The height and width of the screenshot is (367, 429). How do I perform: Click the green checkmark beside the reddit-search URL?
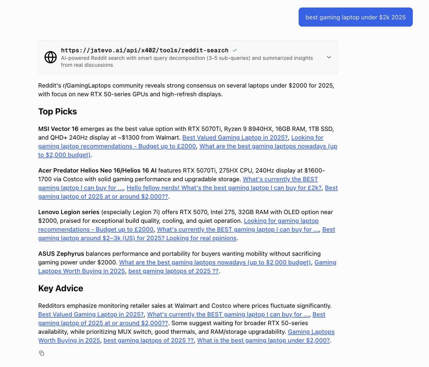[235, 50]
